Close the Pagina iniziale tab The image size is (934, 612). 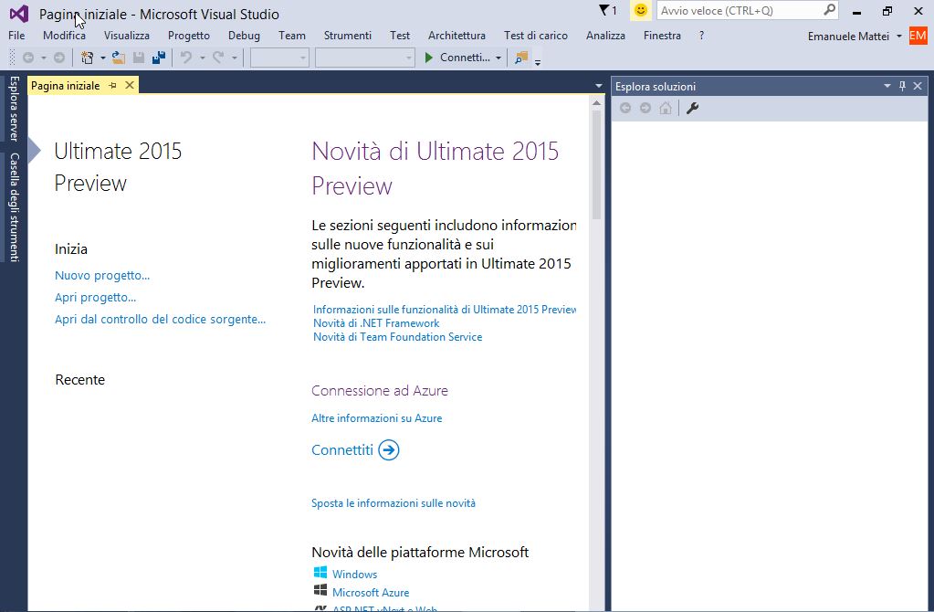[130, 85]
